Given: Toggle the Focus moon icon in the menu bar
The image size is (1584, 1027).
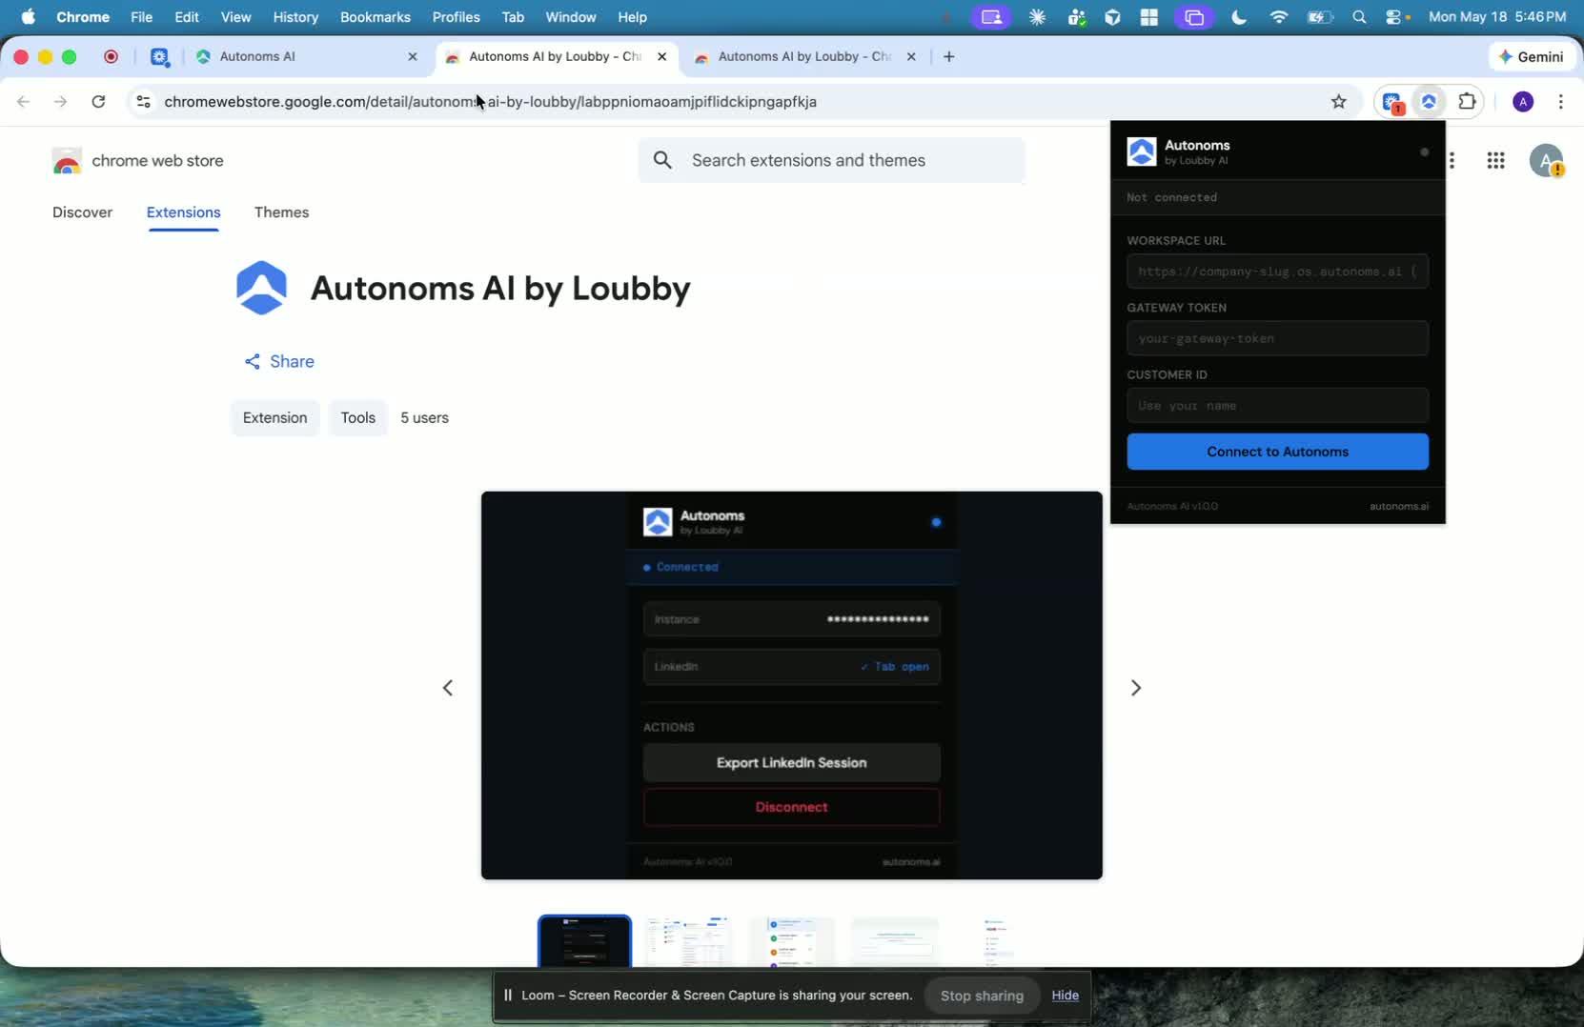Looking at the screenshot, I should 1239,17.
